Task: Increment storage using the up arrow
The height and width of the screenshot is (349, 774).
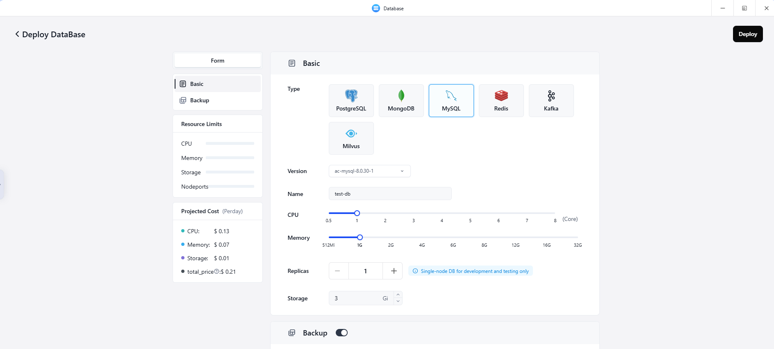Action: tap(398, 295)
